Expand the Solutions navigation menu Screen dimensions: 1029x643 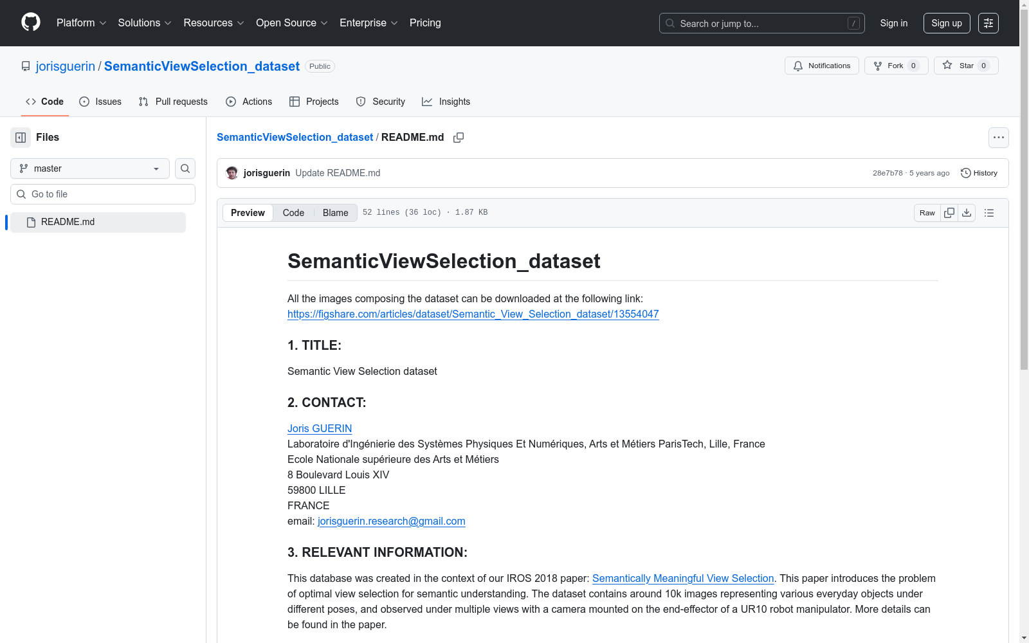tap(144, 23)
